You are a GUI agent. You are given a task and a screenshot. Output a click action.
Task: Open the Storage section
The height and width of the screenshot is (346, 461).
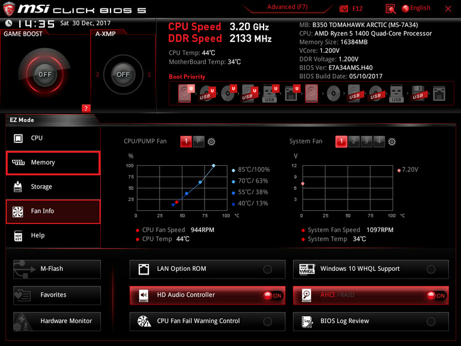pos(53,187)
